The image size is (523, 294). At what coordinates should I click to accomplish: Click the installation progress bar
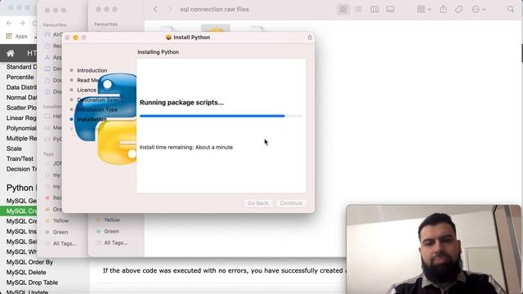(221, 116)
